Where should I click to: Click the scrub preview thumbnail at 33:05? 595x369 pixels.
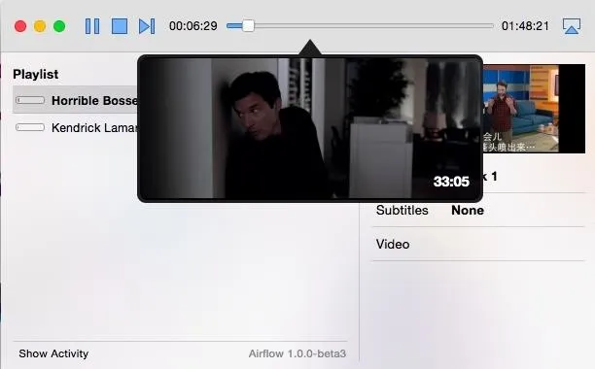(x=310, y=128)
